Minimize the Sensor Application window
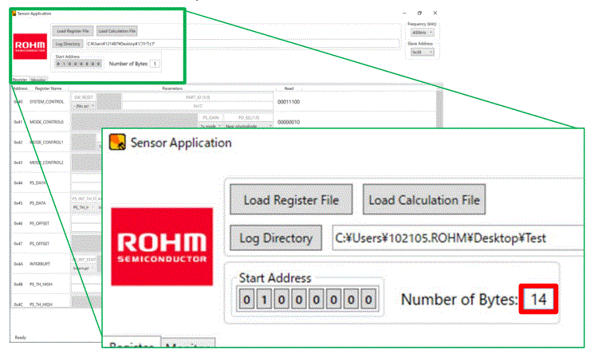 point(404,13)
